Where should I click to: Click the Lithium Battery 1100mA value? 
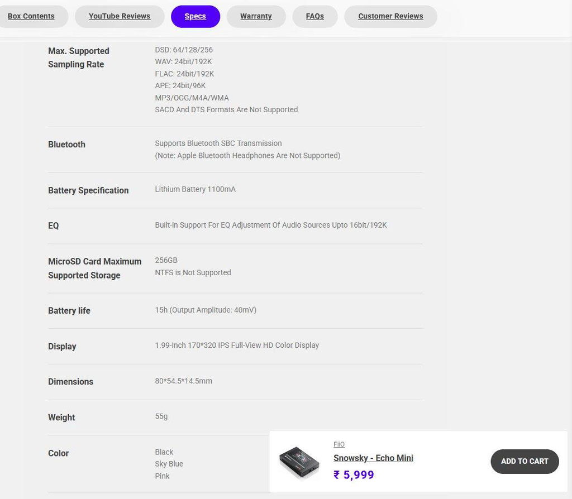(195, 189)
